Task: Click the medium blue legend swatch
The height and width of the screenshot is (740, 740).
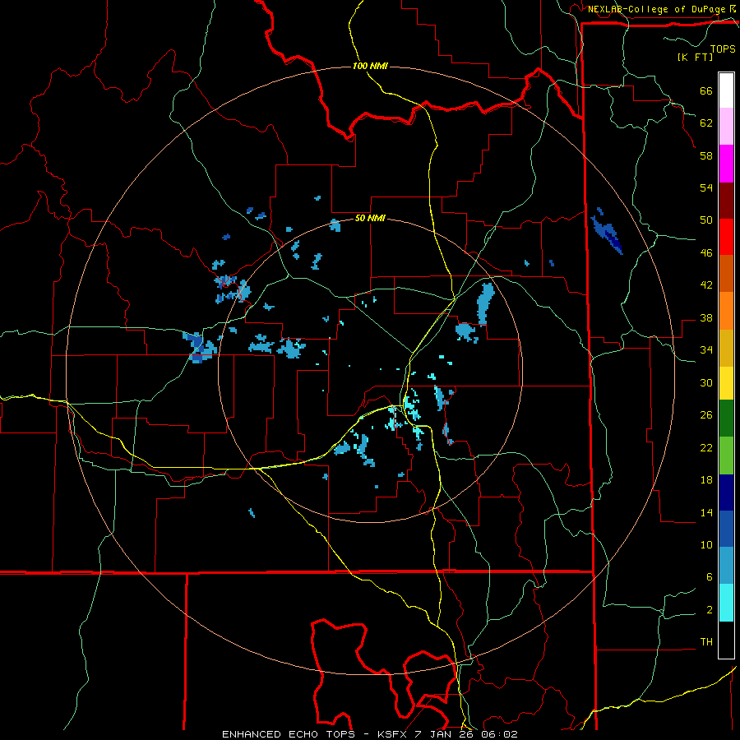Action: click(x=726, y=529)
